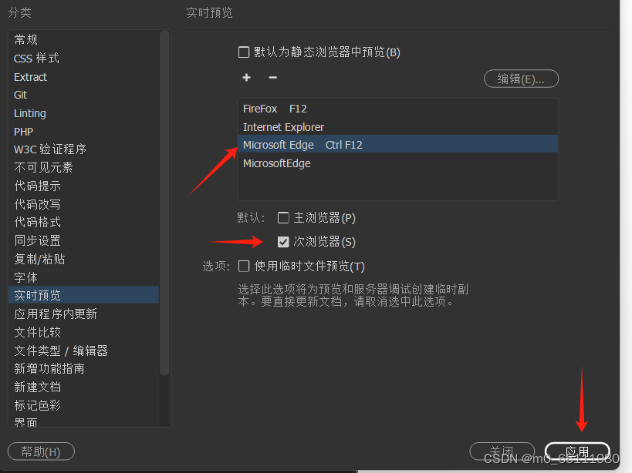Enable preview using temporary file (T)

(243, 266)
